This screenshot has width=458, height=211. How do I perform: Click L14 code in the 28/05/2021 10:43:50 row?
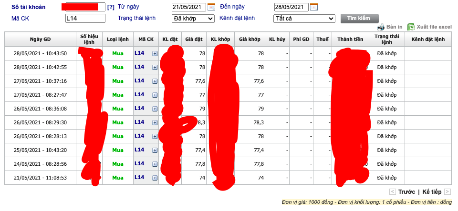(x=139, y=53)
